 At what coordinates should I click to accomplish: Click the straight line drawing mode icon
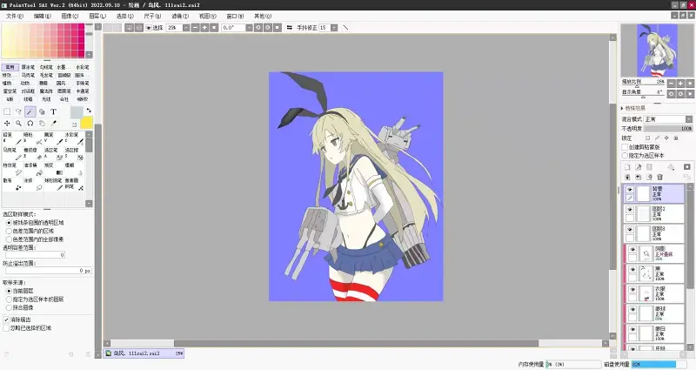tap(345, 28)
